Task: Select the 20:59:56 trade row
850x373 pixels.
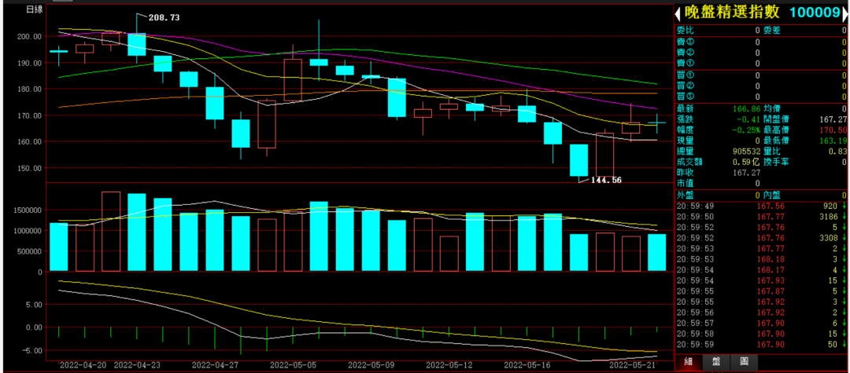Action: click(762, 313)
